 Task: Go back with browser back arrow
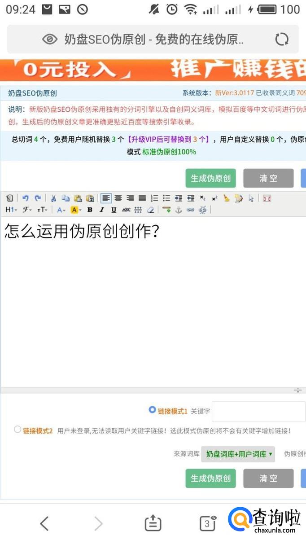coord(44,523)
